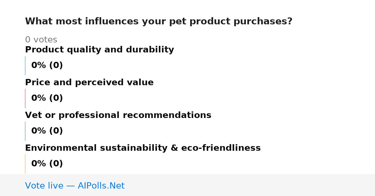Select the Price and perceived value option
This screenshot has height=196, width=375.
(89, 83)
